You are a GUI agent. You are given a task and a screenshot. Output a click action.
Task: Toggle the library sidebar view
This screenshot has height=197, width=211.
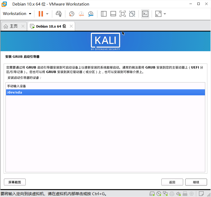(104, 14)
